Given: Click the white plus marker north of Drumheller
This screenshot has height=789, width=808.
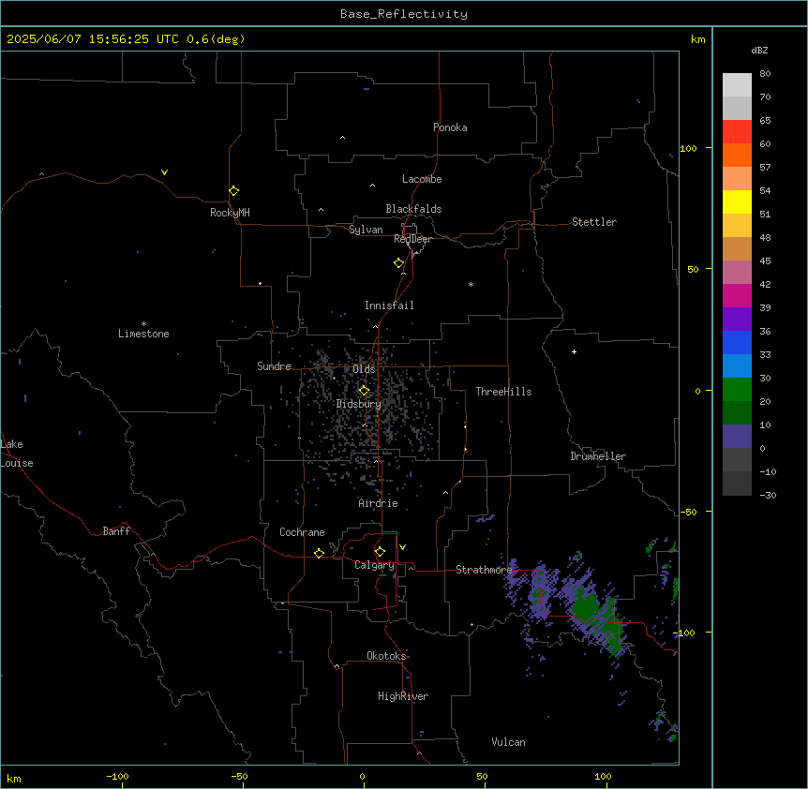Looking at the screenshot, I should click(574, 351).
